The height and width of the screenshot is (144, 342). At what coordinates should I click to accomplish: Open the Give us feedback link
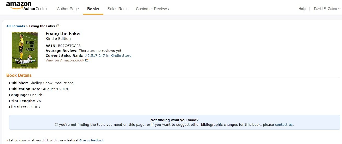click(x=92, y=140)
